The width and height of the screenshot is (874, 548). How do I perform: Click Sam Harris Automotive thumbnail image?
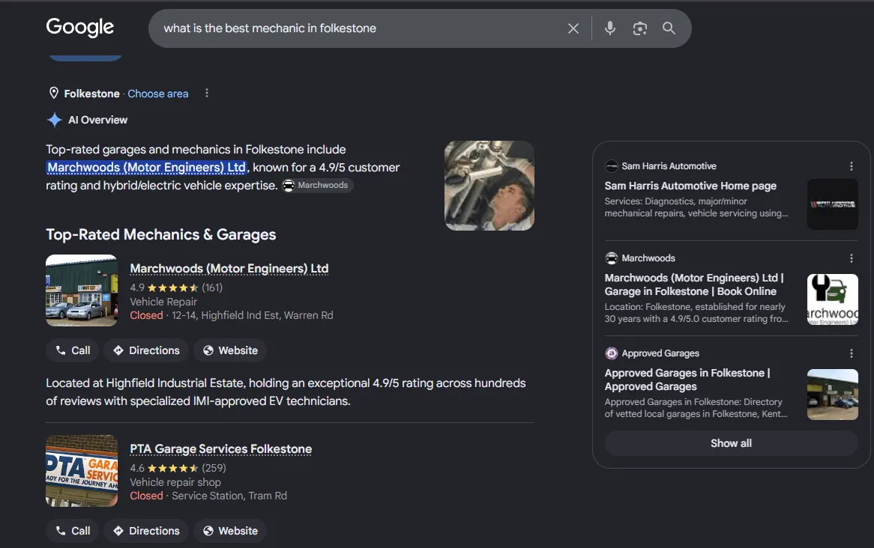click(x=832, y=204)
